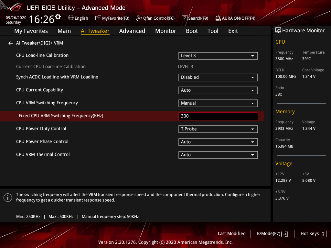Click +3.3V value 3.376 V
This screenshot has height=248, width=331.
tap(282, 198)
